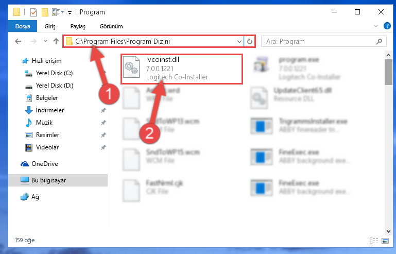Click the New folder quick access icon

click(45, 12)
